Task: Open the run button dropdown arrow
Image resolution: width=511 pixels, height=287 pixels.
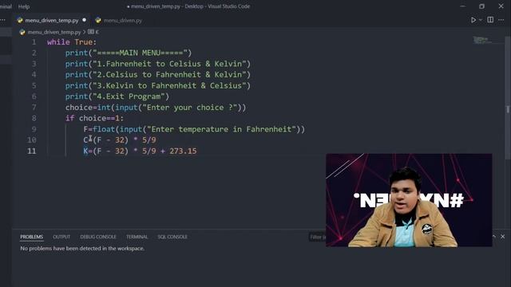Action: (481, 20)
